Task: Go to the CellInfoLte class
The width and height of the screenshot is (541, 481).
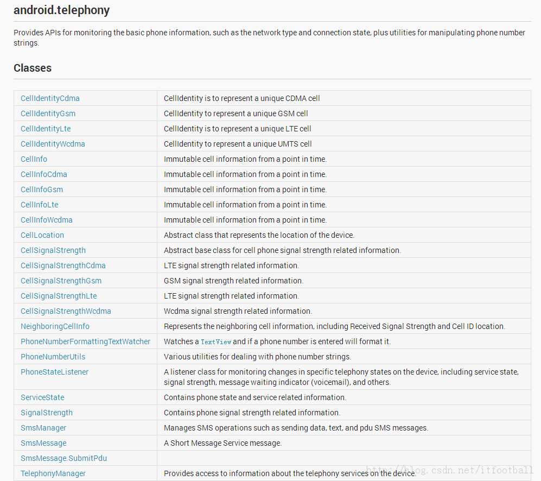Action: pyautogui.click(x=40, y=205)
